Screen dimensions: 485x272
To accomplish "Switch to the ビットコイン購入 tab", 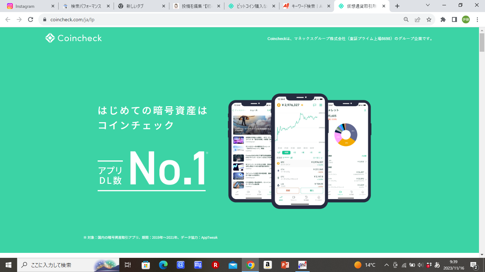I will click(x=252, y=6).
